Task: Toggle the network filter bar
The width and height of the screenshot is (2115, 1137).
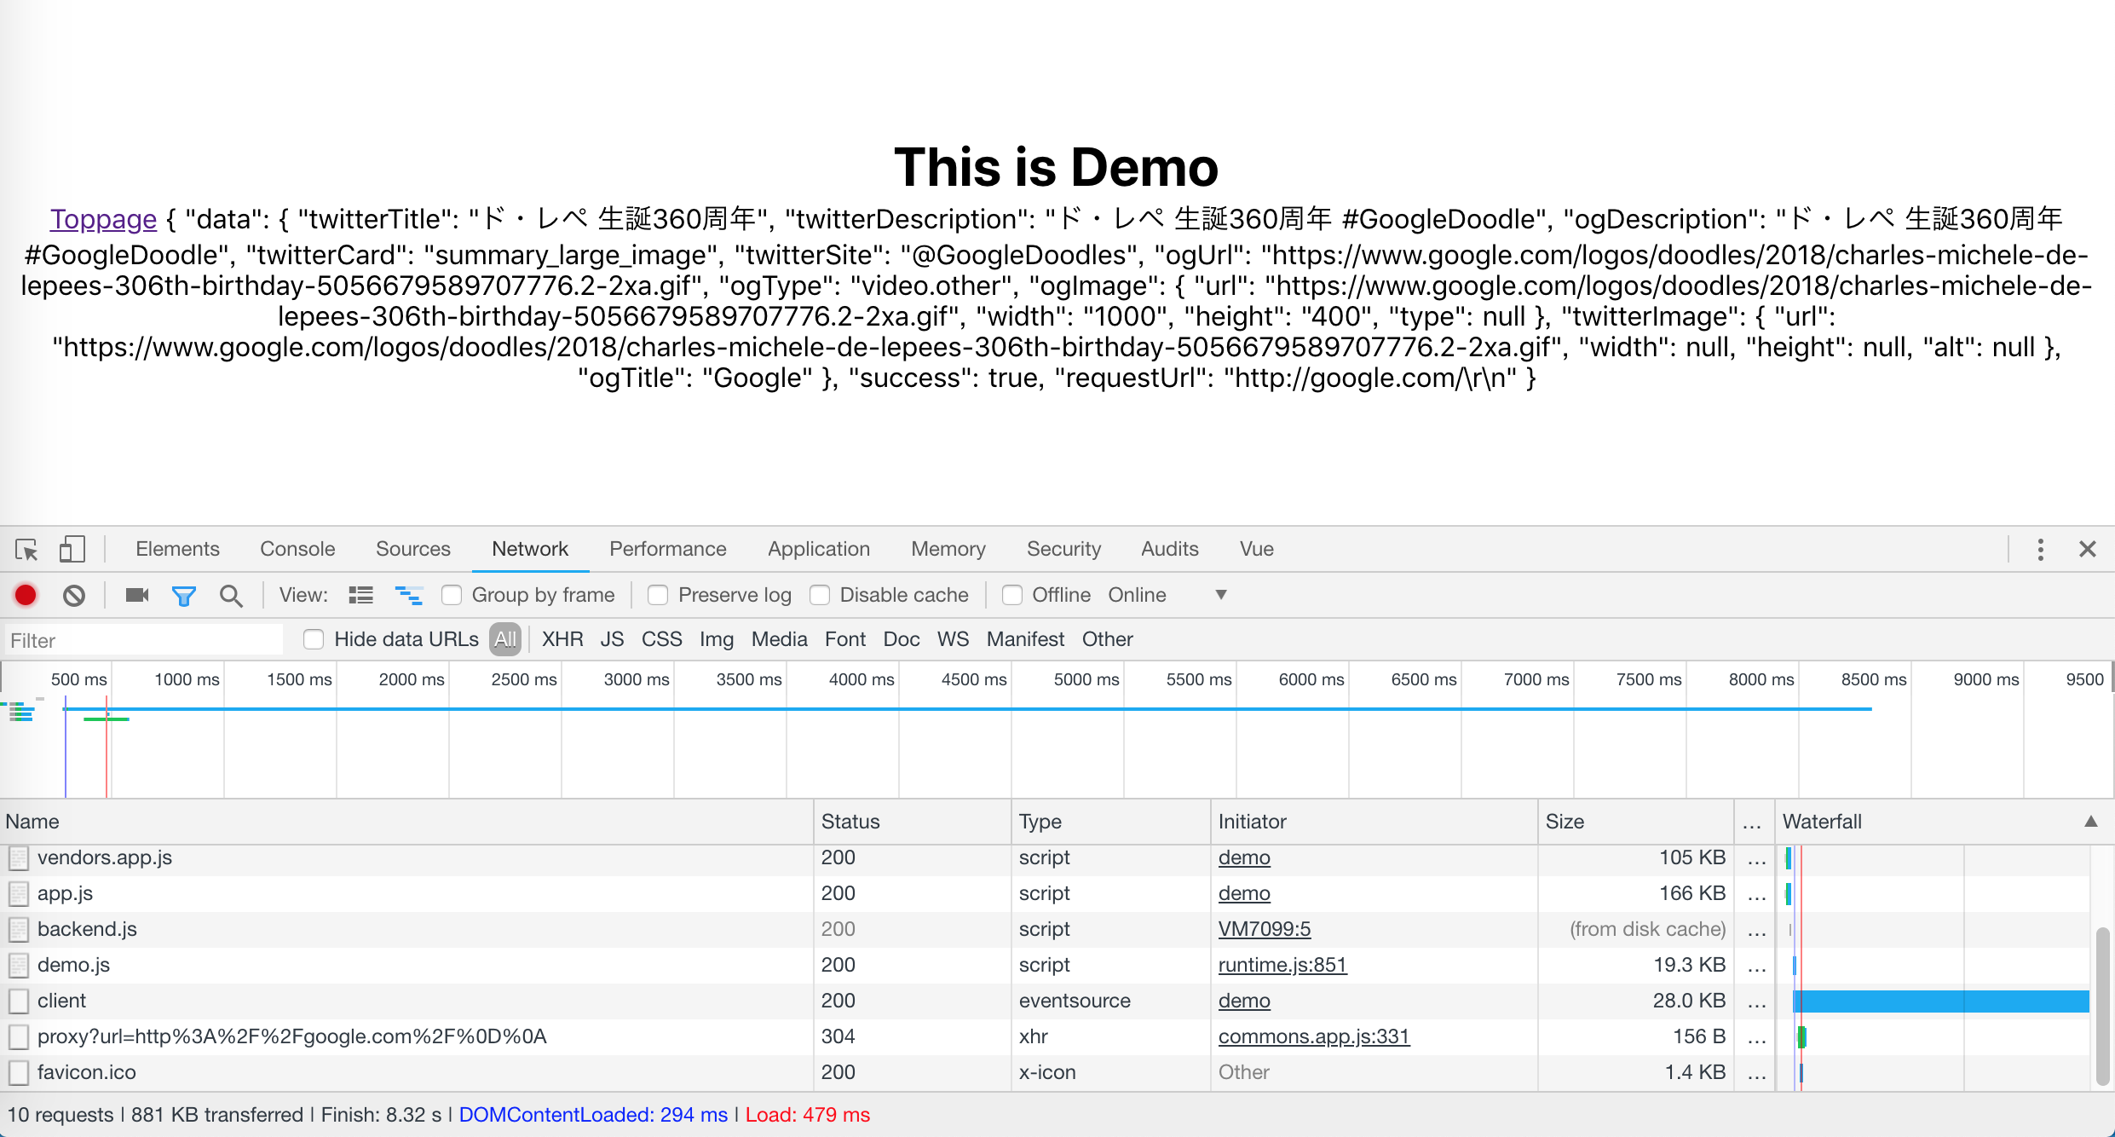Action: pos(184,595)
